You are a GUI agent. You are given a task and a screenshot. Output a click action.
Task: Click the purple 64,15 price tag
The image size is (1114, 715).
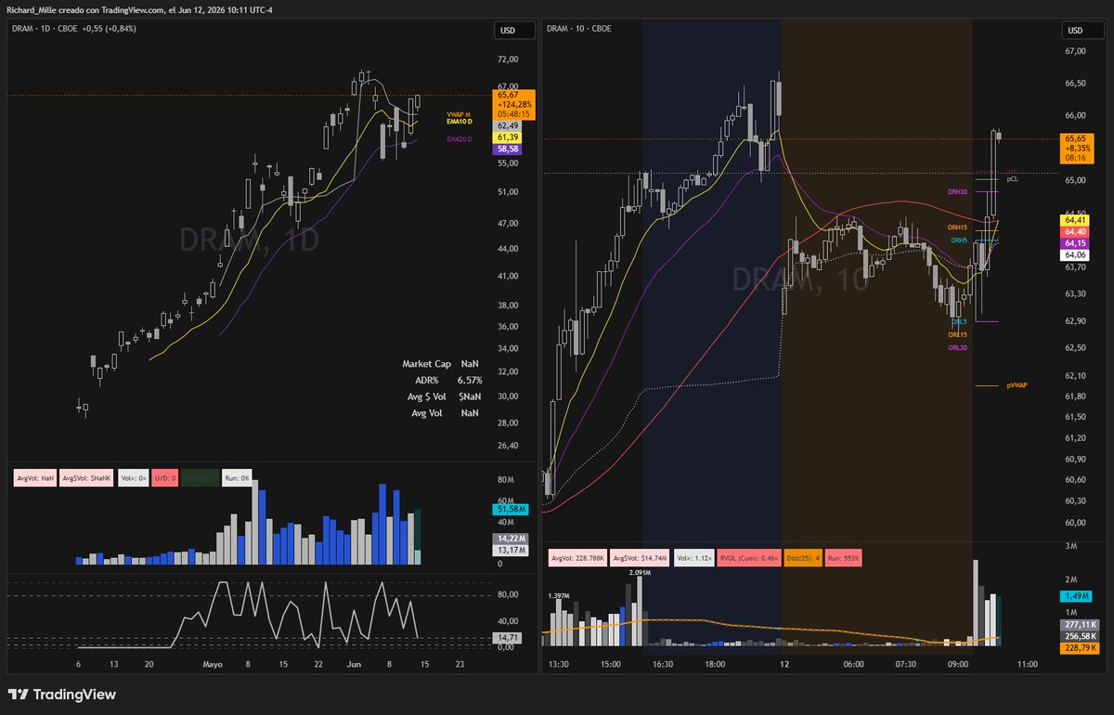click(x=1076, y=243)
